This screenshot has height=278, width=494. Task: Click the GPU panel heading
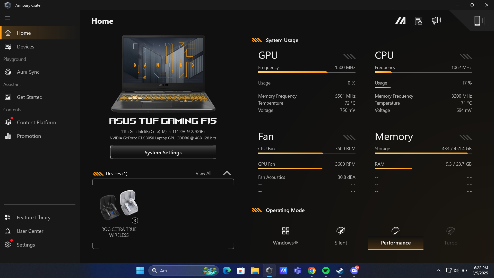pos(268,55)
